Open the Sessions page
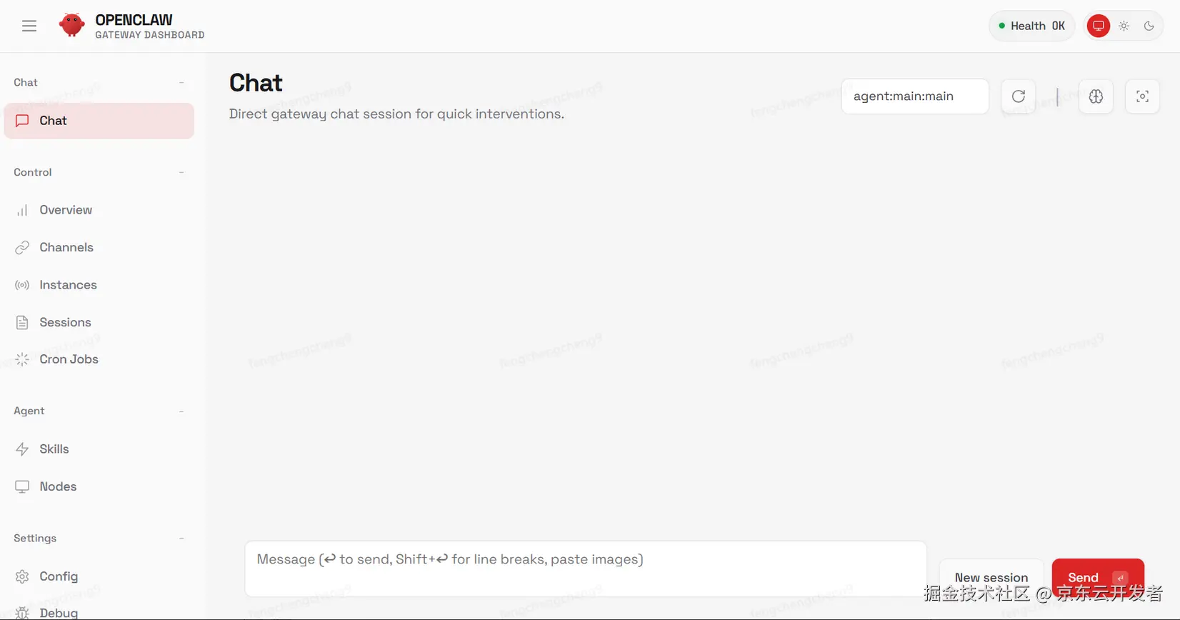Image resolution: width=1180 pixels, height=620 pixels. (99, 322)
